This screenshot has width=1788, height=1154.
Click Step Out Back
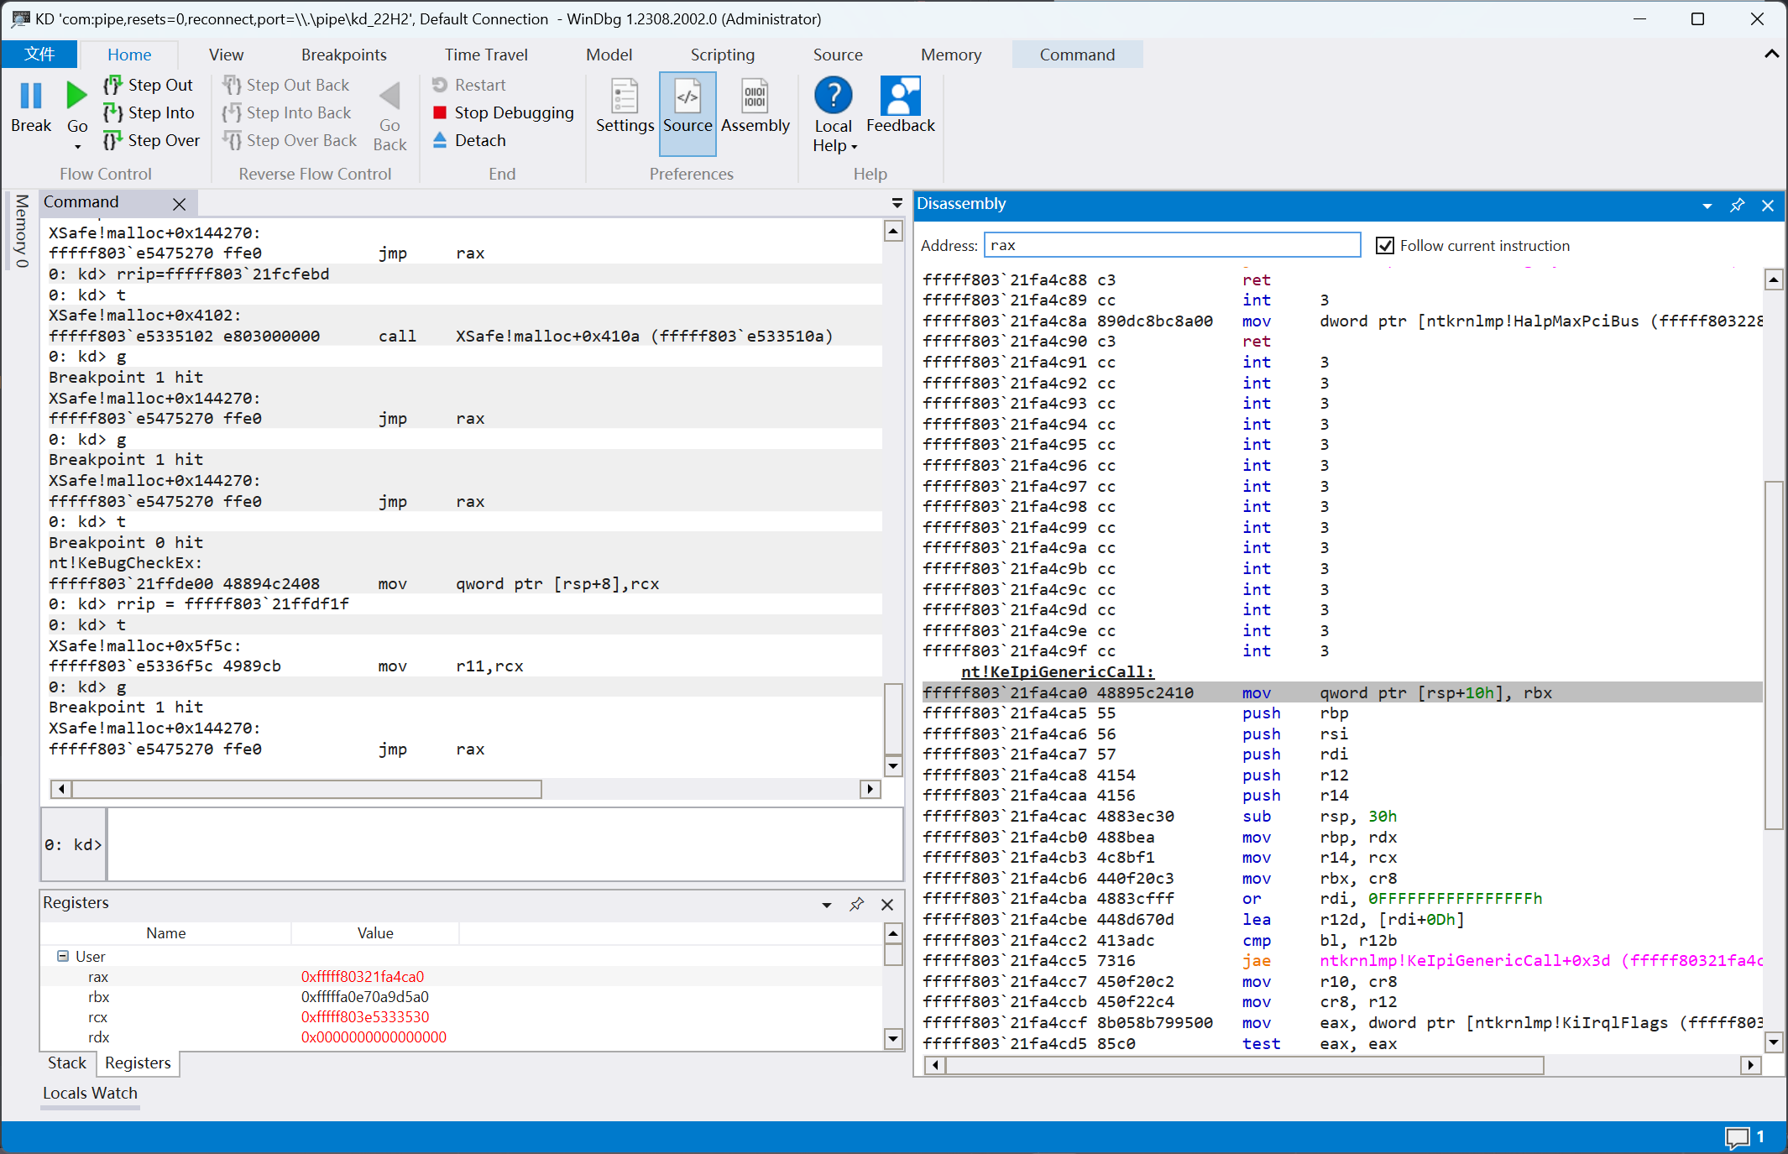286,85
